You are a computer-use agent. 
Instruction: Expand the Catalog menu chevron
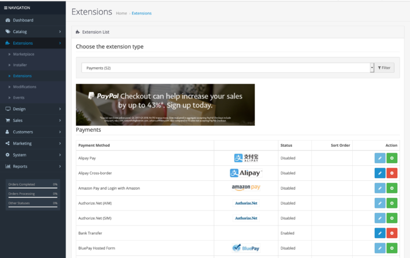tap(60, 31)
